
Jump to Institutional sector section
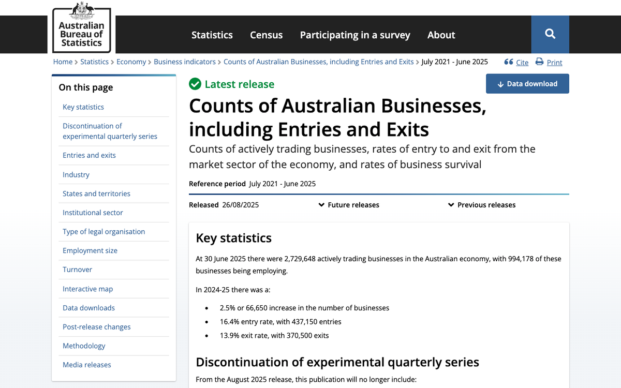pos(93,213)
